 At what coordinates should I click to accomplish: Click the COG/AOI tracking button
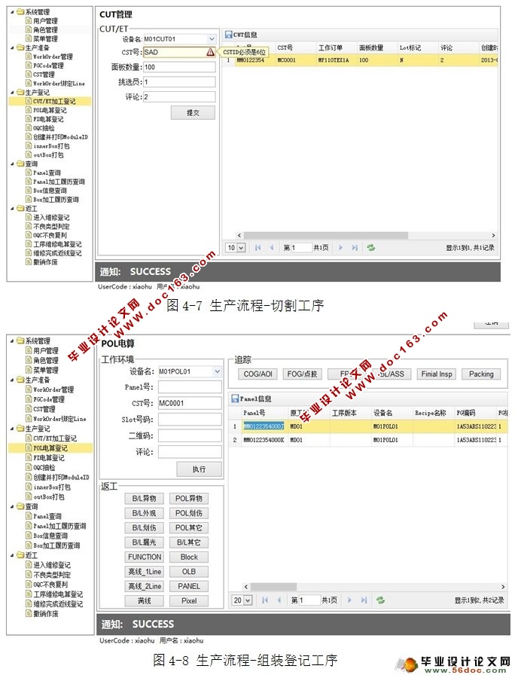coord(258,374)
